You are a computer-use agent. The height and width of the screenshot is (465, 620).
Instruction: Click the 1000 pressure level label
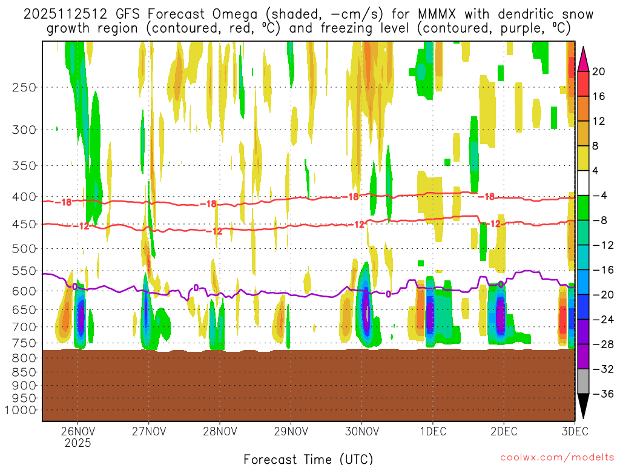(22, 410)
